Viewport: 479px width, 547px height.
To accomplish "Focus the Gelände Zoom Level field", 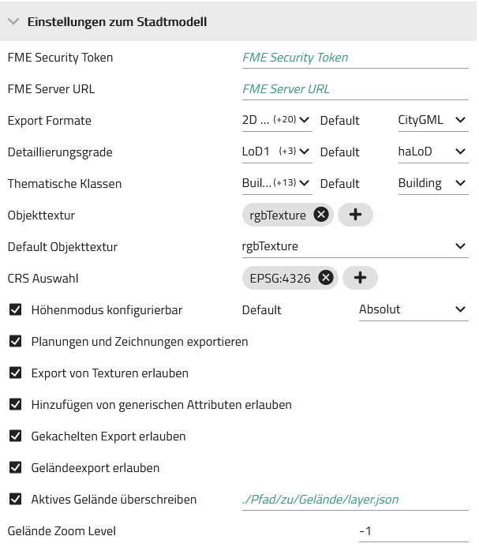I will click(x=414, y=531).
